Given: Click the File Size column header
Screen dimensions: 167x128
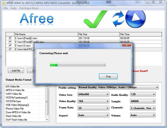Looking at the screenshot, I should click(x=99, y=34).
